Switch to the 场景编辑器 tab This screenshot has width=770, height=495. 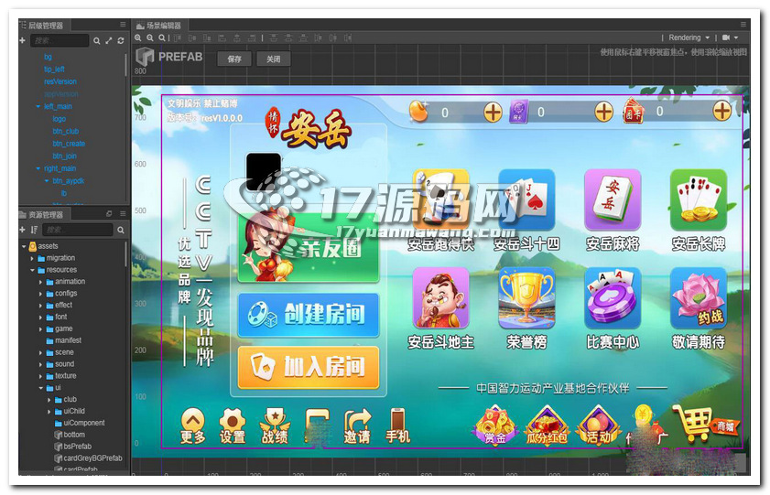tap(158, 25)
